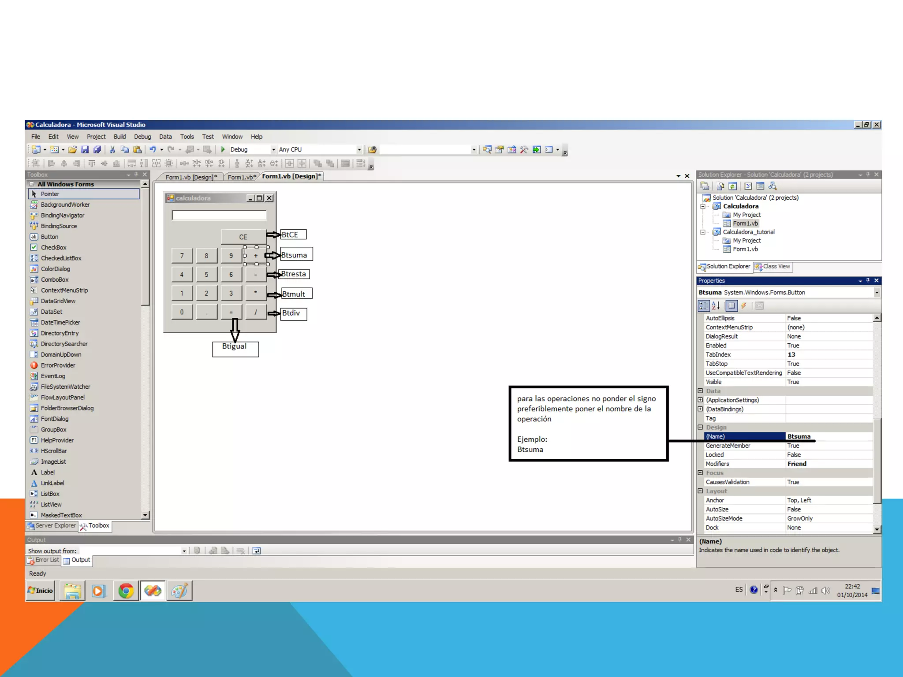Select the Button control in Toolbox
903x677 pixels.
tap(49, 237)
